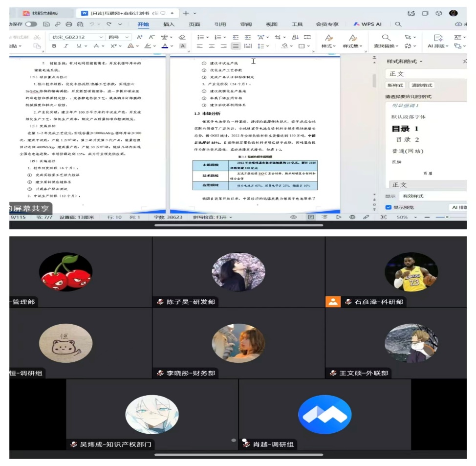Toggle bold formatting in the ribbon
Viewport: 476px width, 466px height.
[x=54, y=46]
